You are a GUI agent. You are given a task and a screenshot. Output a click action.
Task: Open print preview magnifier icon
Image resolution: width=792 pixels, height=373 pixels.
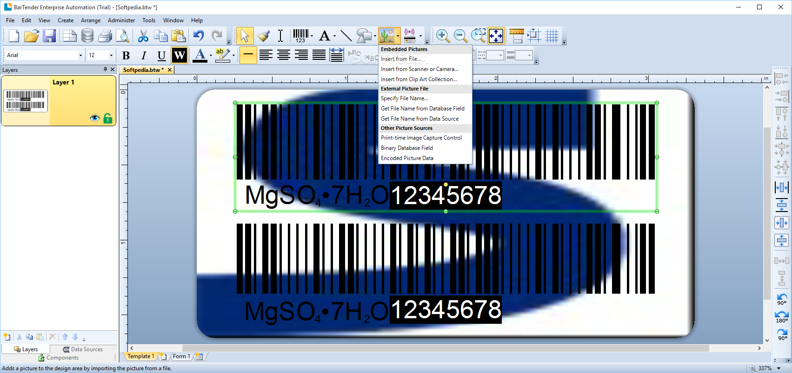[122, 36]
